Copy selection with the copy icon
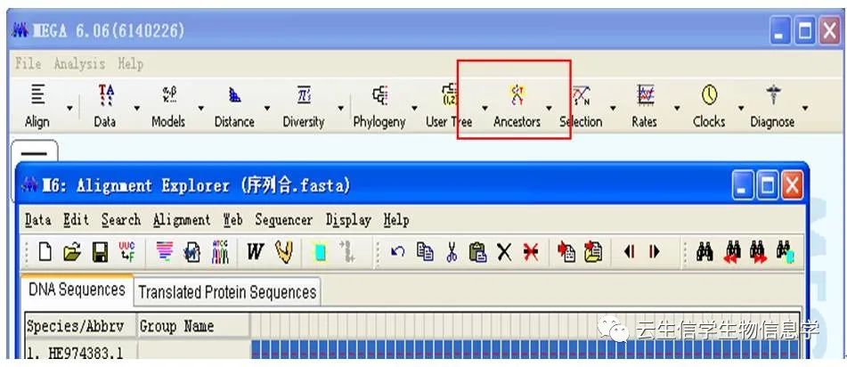Viewport: 847px width, 367px height. pos(425,252)
